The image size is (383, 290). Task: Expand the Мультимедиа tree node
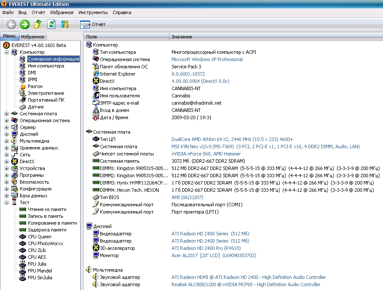coord(7,141)
